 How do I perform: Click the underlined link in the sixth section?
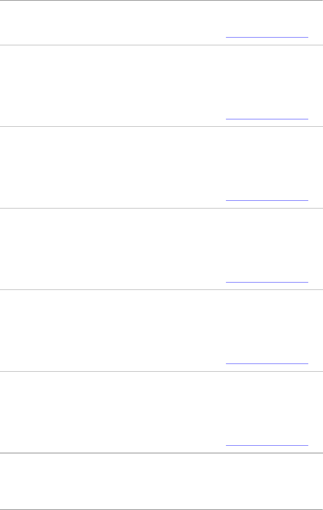click(x=267, y=445)
